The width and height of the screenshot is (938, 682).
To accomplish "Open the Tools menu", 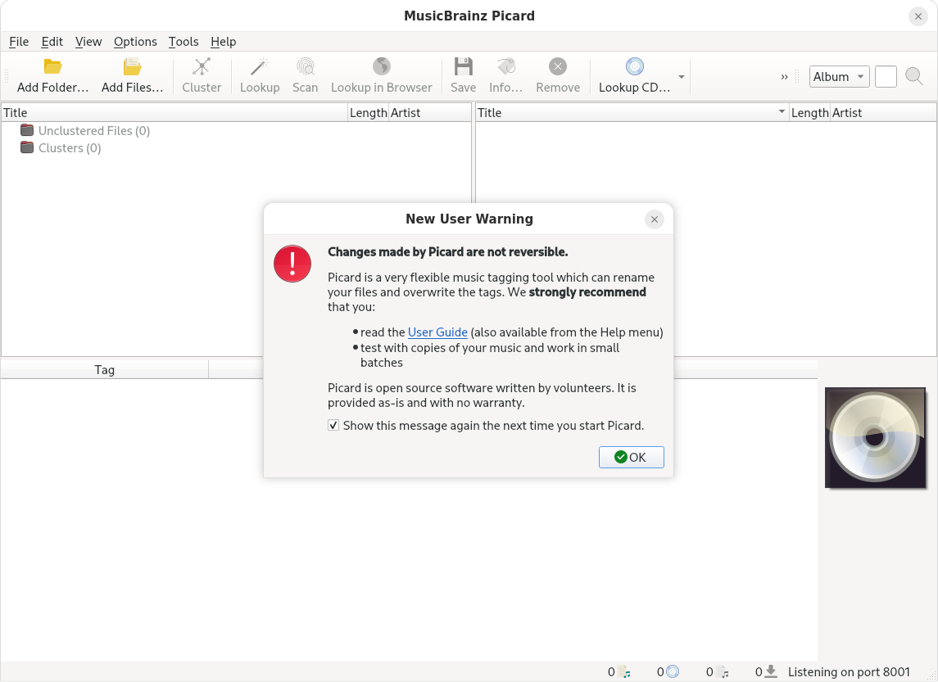I will 184,42.
